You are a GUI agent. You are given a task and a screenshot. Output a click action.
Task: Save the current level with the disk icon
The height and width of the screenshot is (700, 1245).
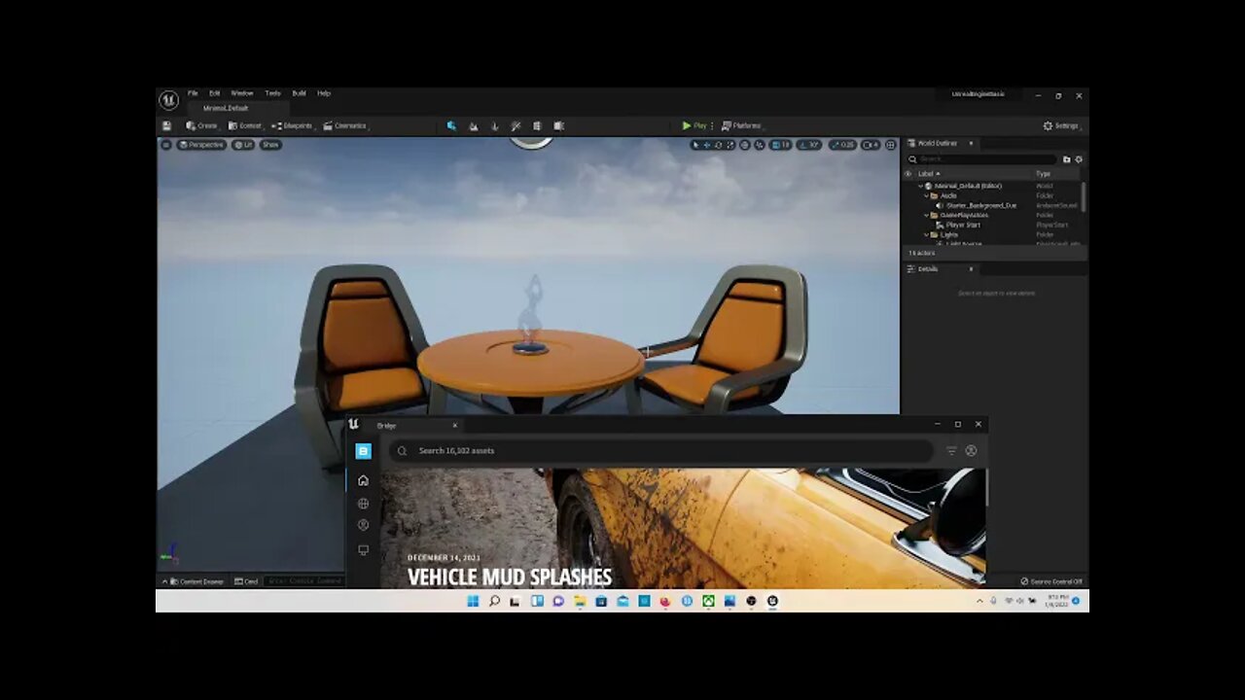coord(166,125)
